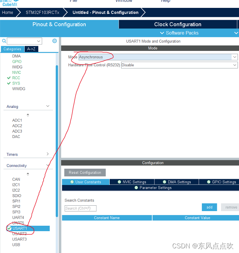
Task: Click the sort arrows under Analog
Action: [28, 115]
